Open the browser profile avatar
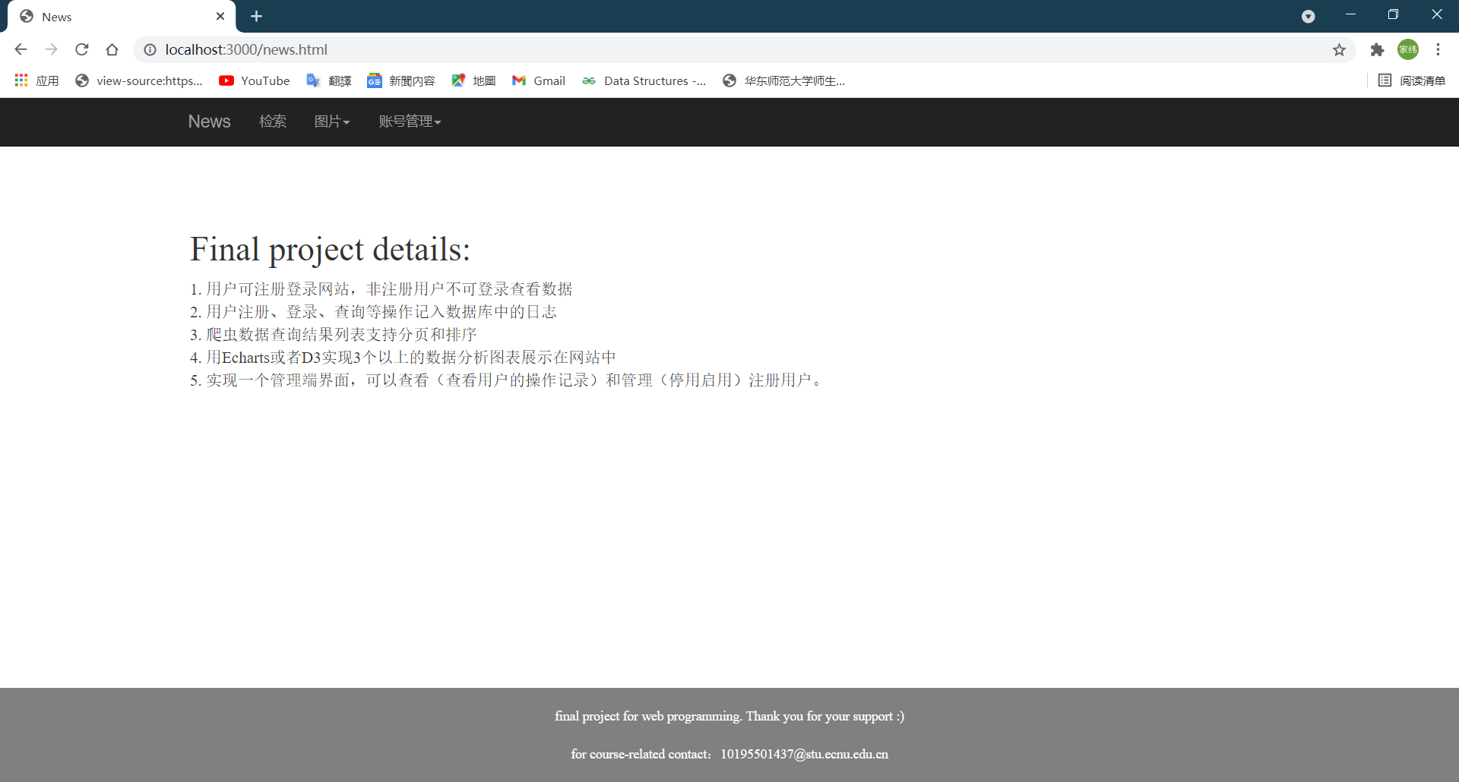 pyautogui.click(x=1408, y=49)
